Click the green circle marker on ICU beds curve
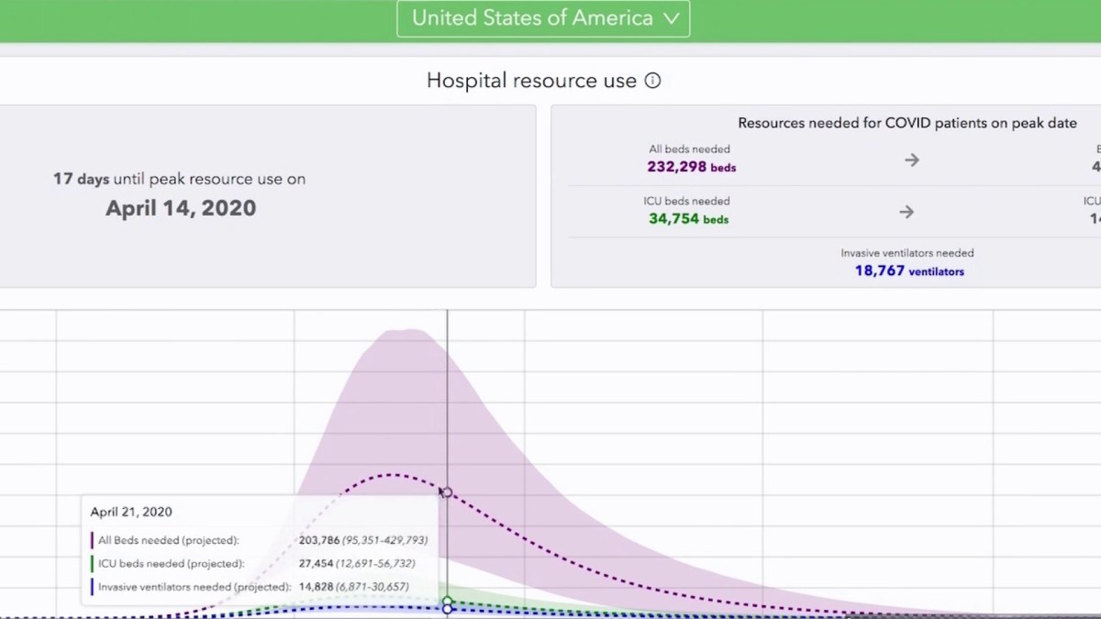1101x619 pixels. 448,602
